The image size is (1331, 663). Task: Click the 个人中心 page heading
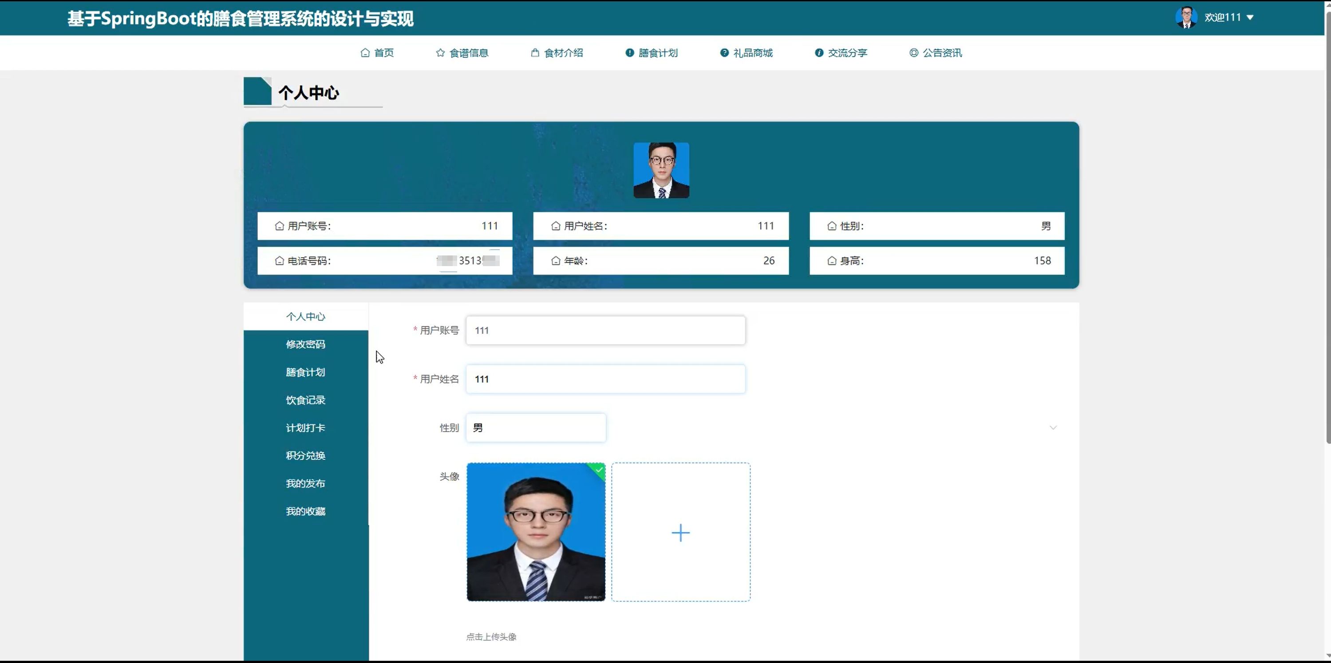308,93
